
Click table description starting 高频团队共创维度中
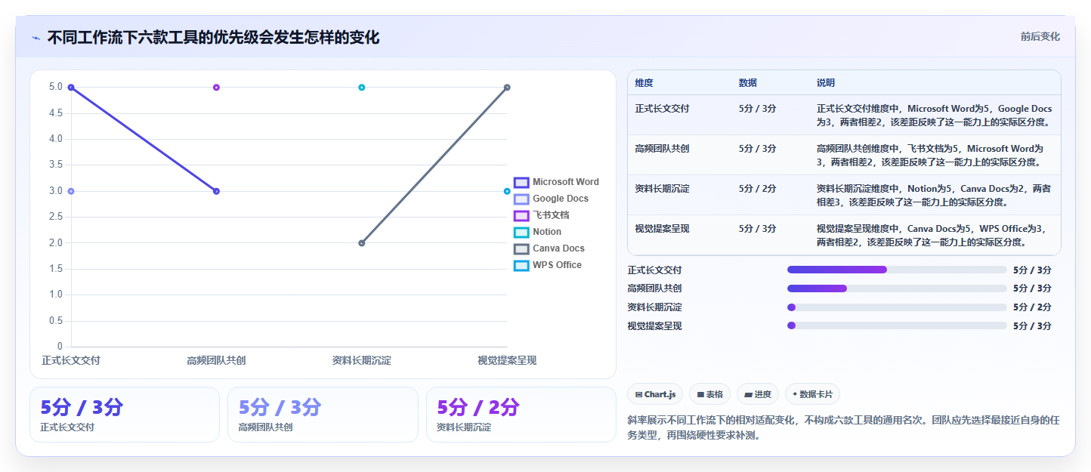click(931, 156)
